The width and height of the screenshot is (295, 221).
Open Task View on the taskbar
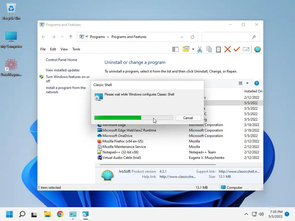pos(34,214)
